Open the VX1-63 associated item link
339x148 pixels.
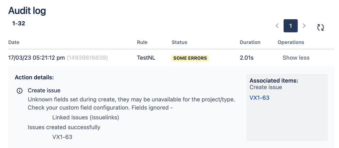[260, 98]
